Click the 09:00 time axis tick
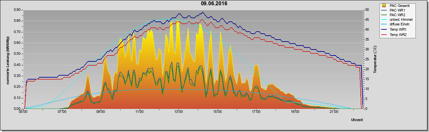Screen dimensions: 429x132 101,112
